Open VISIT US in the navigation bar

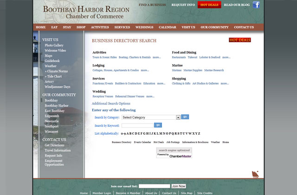(x=188, y=27)
